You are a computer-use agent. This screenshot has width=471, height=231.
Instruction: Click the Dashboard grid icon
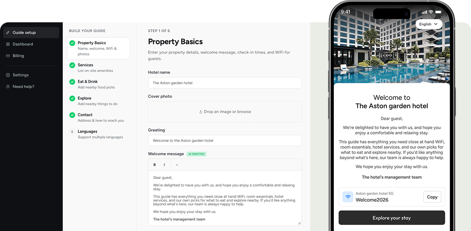[8, 44]
